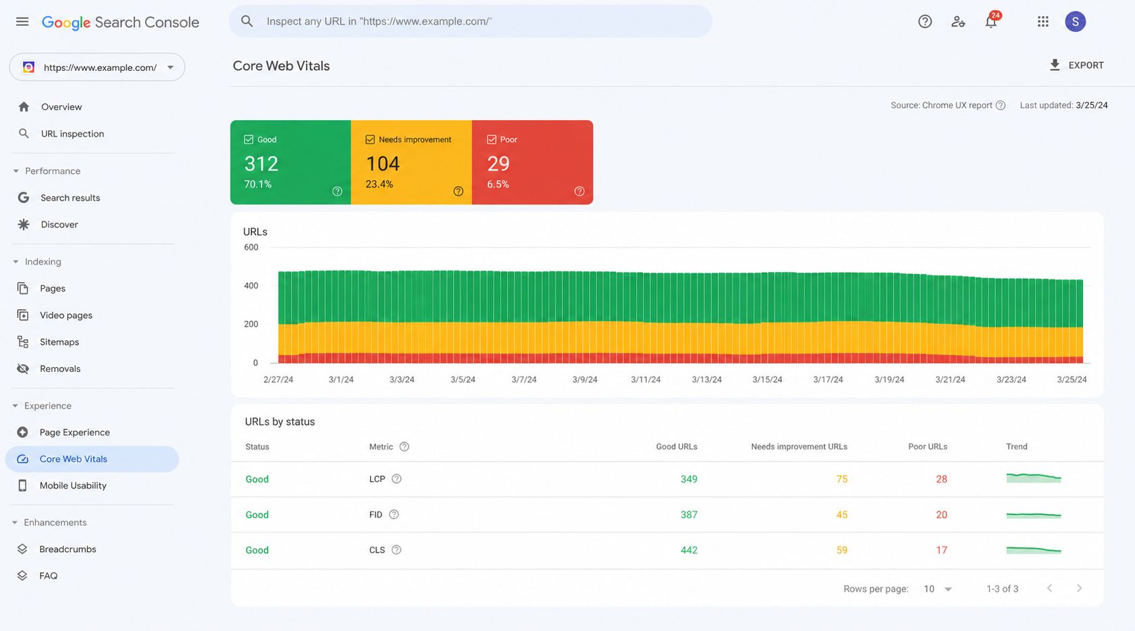Viewport: 1135px width, 631px height.
Task: Click the Breadcrumbs layers icon
Action: 23,549
